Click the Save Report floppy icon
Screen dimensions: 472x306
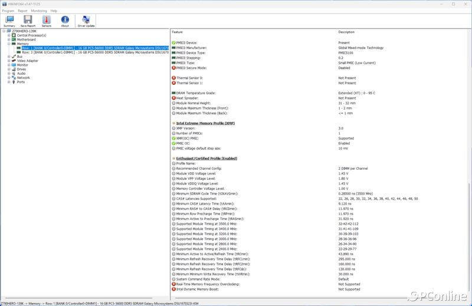click(28, 21)
